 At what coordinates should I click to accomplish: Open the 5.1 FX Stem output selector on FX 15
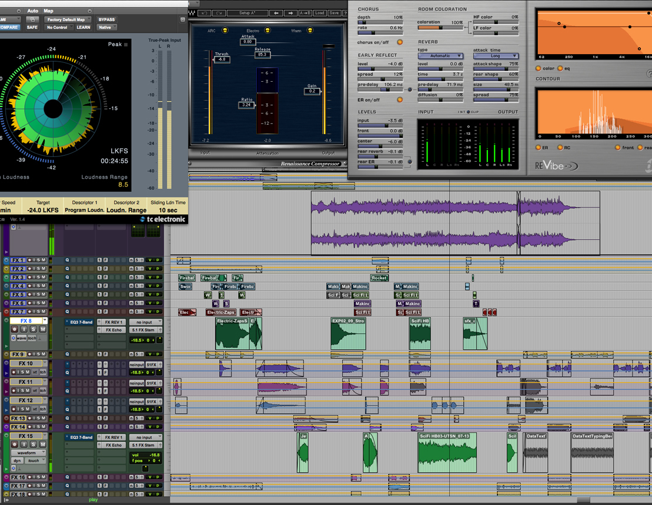tap(143, 445)
